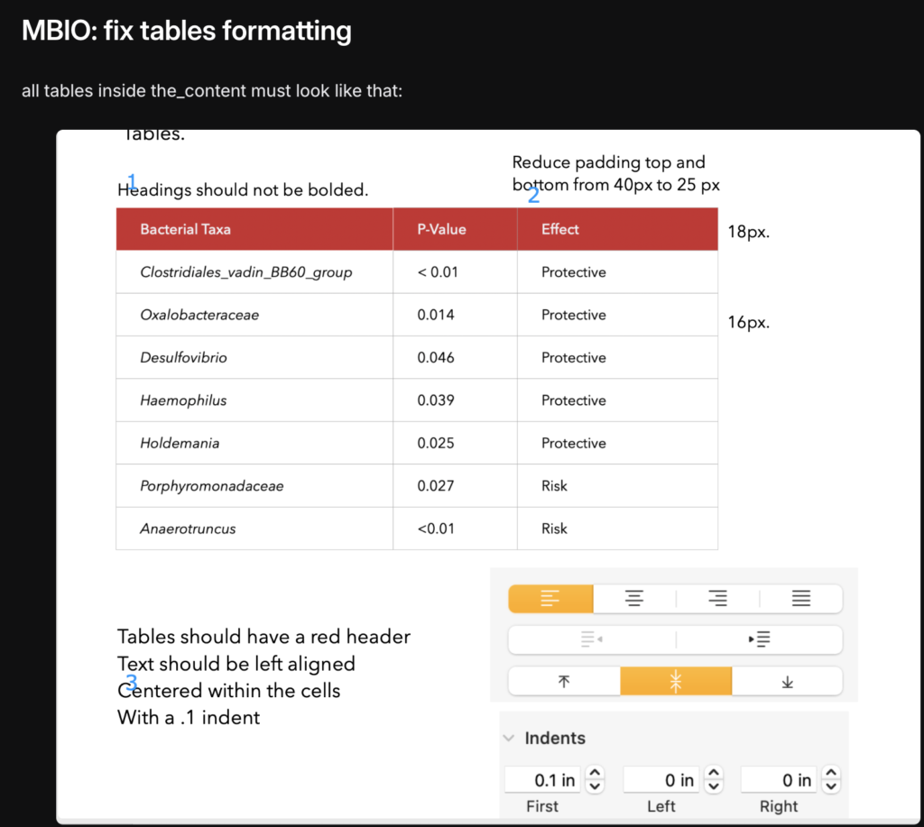Select the center text alignment icon
Screen dimensions: 924x827
click(634, 599)
